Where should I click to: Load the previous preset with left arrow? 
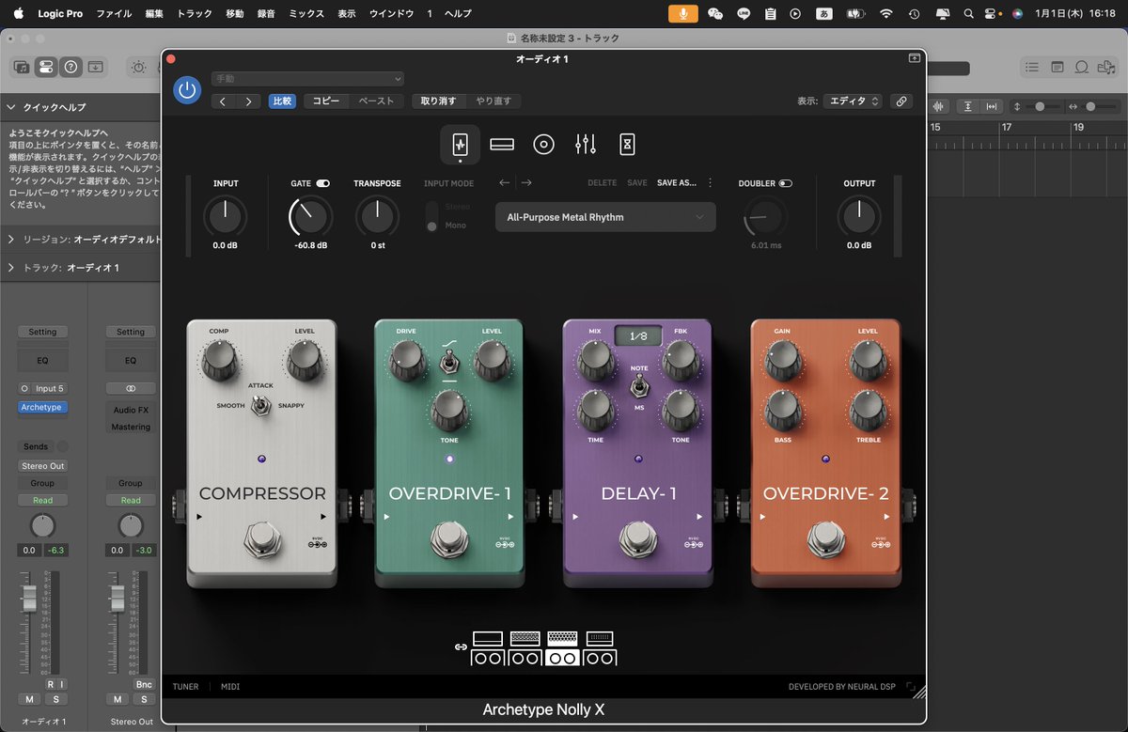505,183
